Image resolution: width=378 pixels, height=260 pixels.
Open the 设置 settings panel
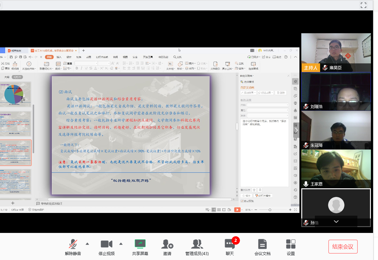click(291, 248)
